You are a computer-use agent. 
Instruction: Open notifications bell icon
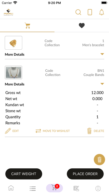click(101, 12)
